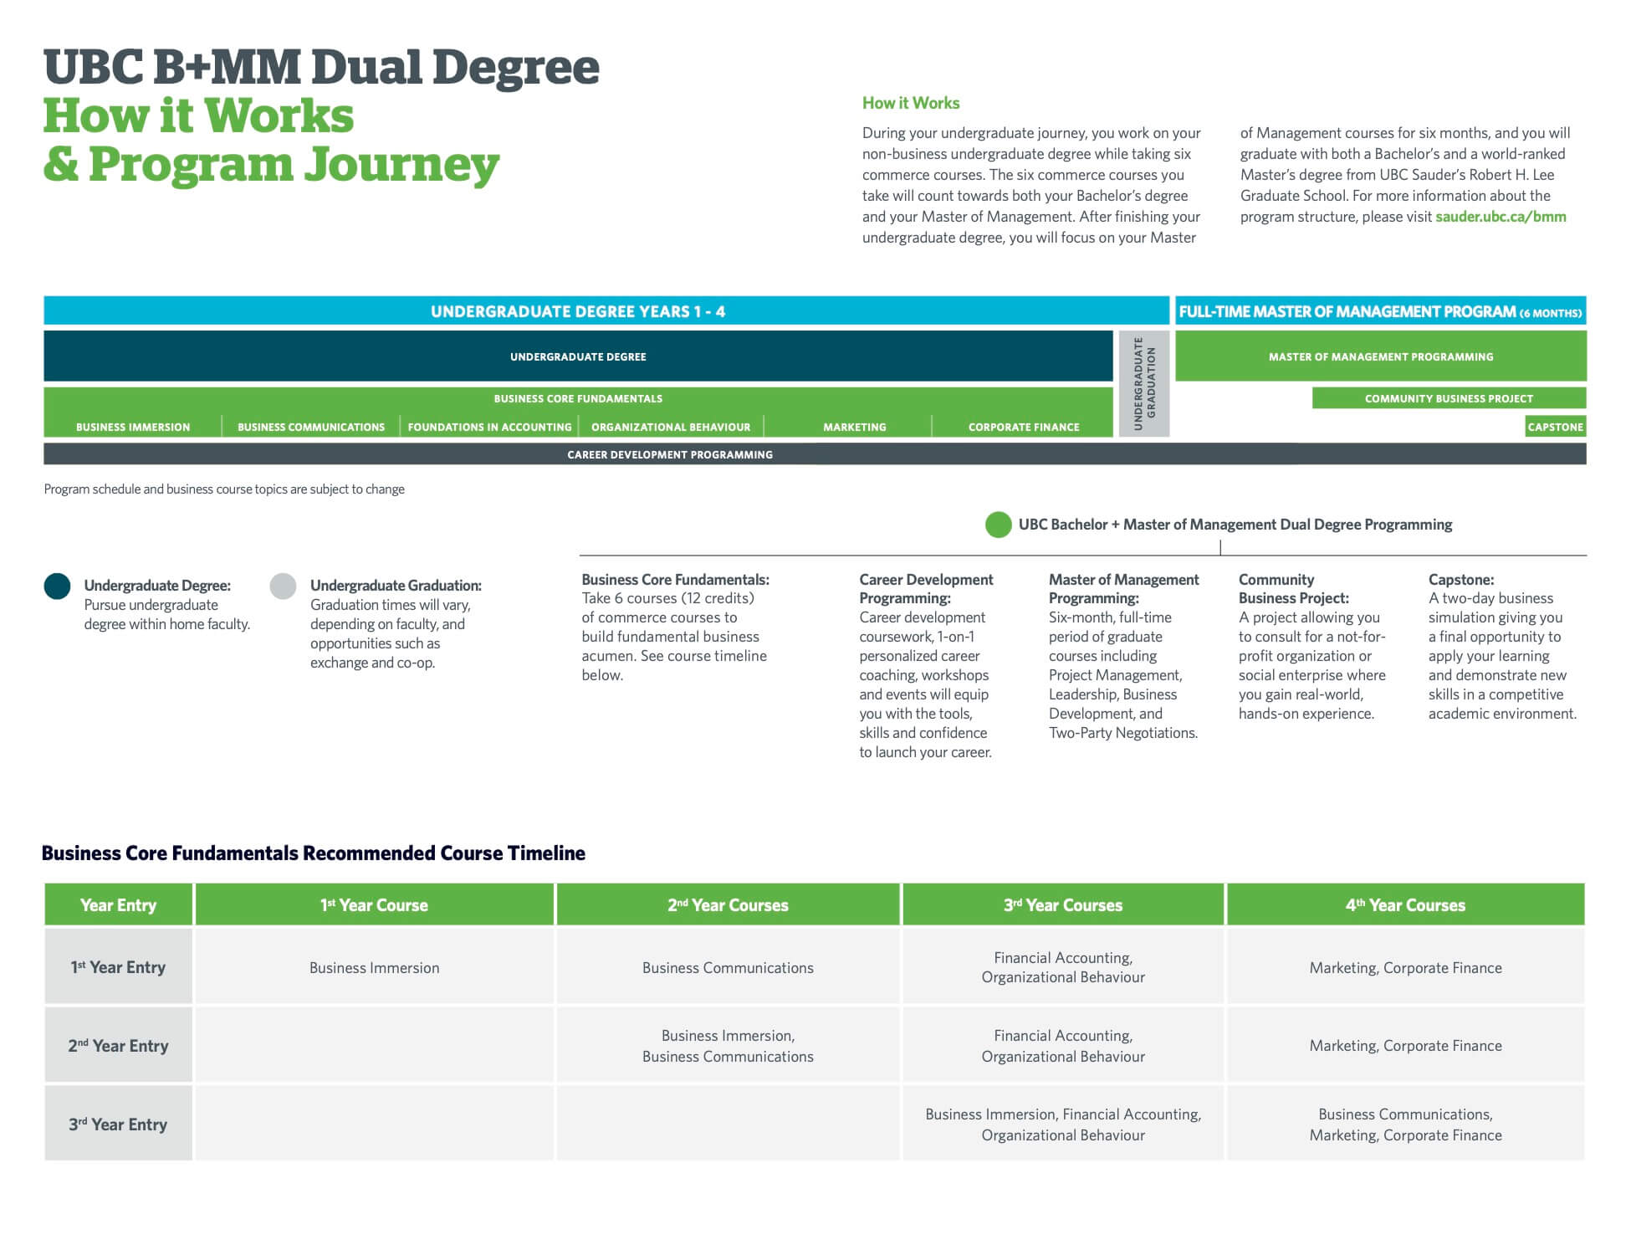Screen dimensions: 1631x1255
Task: Click the green How it Works heading in title
Action: pos(198,115)
